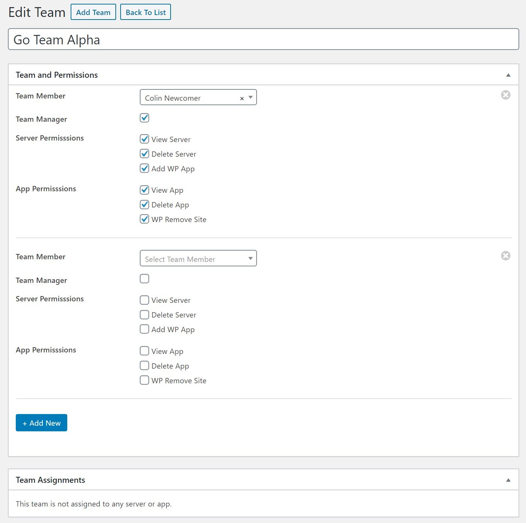Go Back To List
Image resolution: width=526 pixels, height=523 pixels.
pyautogui.click(x=145, y=12)
